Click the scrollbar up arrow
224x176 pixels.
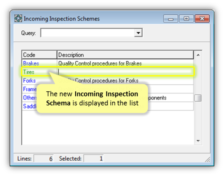(x=198, y=55)
